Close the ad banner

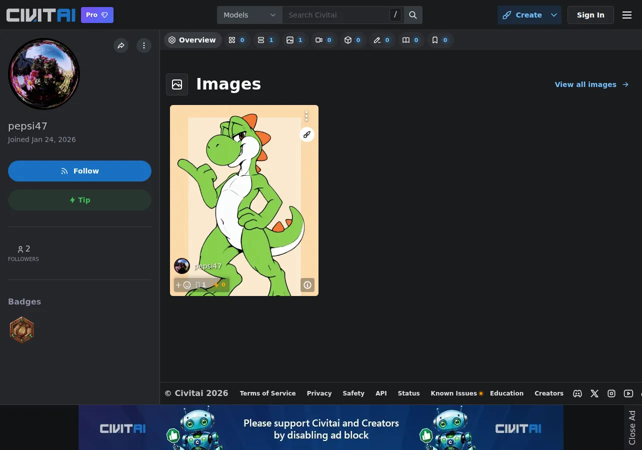coord(632,427)
